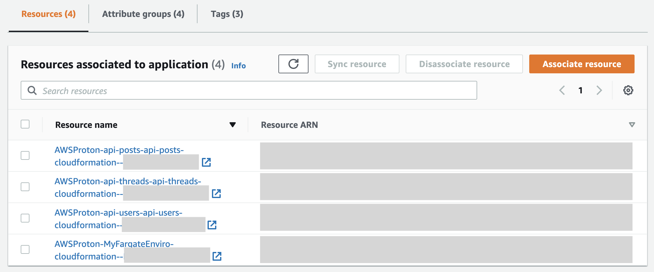Select page number 1
The height and width of the screenshot is (272, 654).
[x=580, y=91]
